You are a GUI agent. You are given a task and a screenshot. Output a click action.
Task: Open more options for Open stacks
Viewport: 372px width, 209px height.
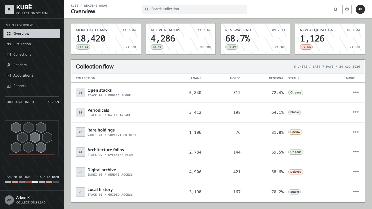pos(356,92)
